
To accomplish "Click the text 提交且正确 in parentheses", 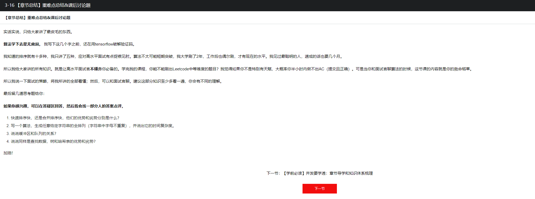I will (338, 69).
